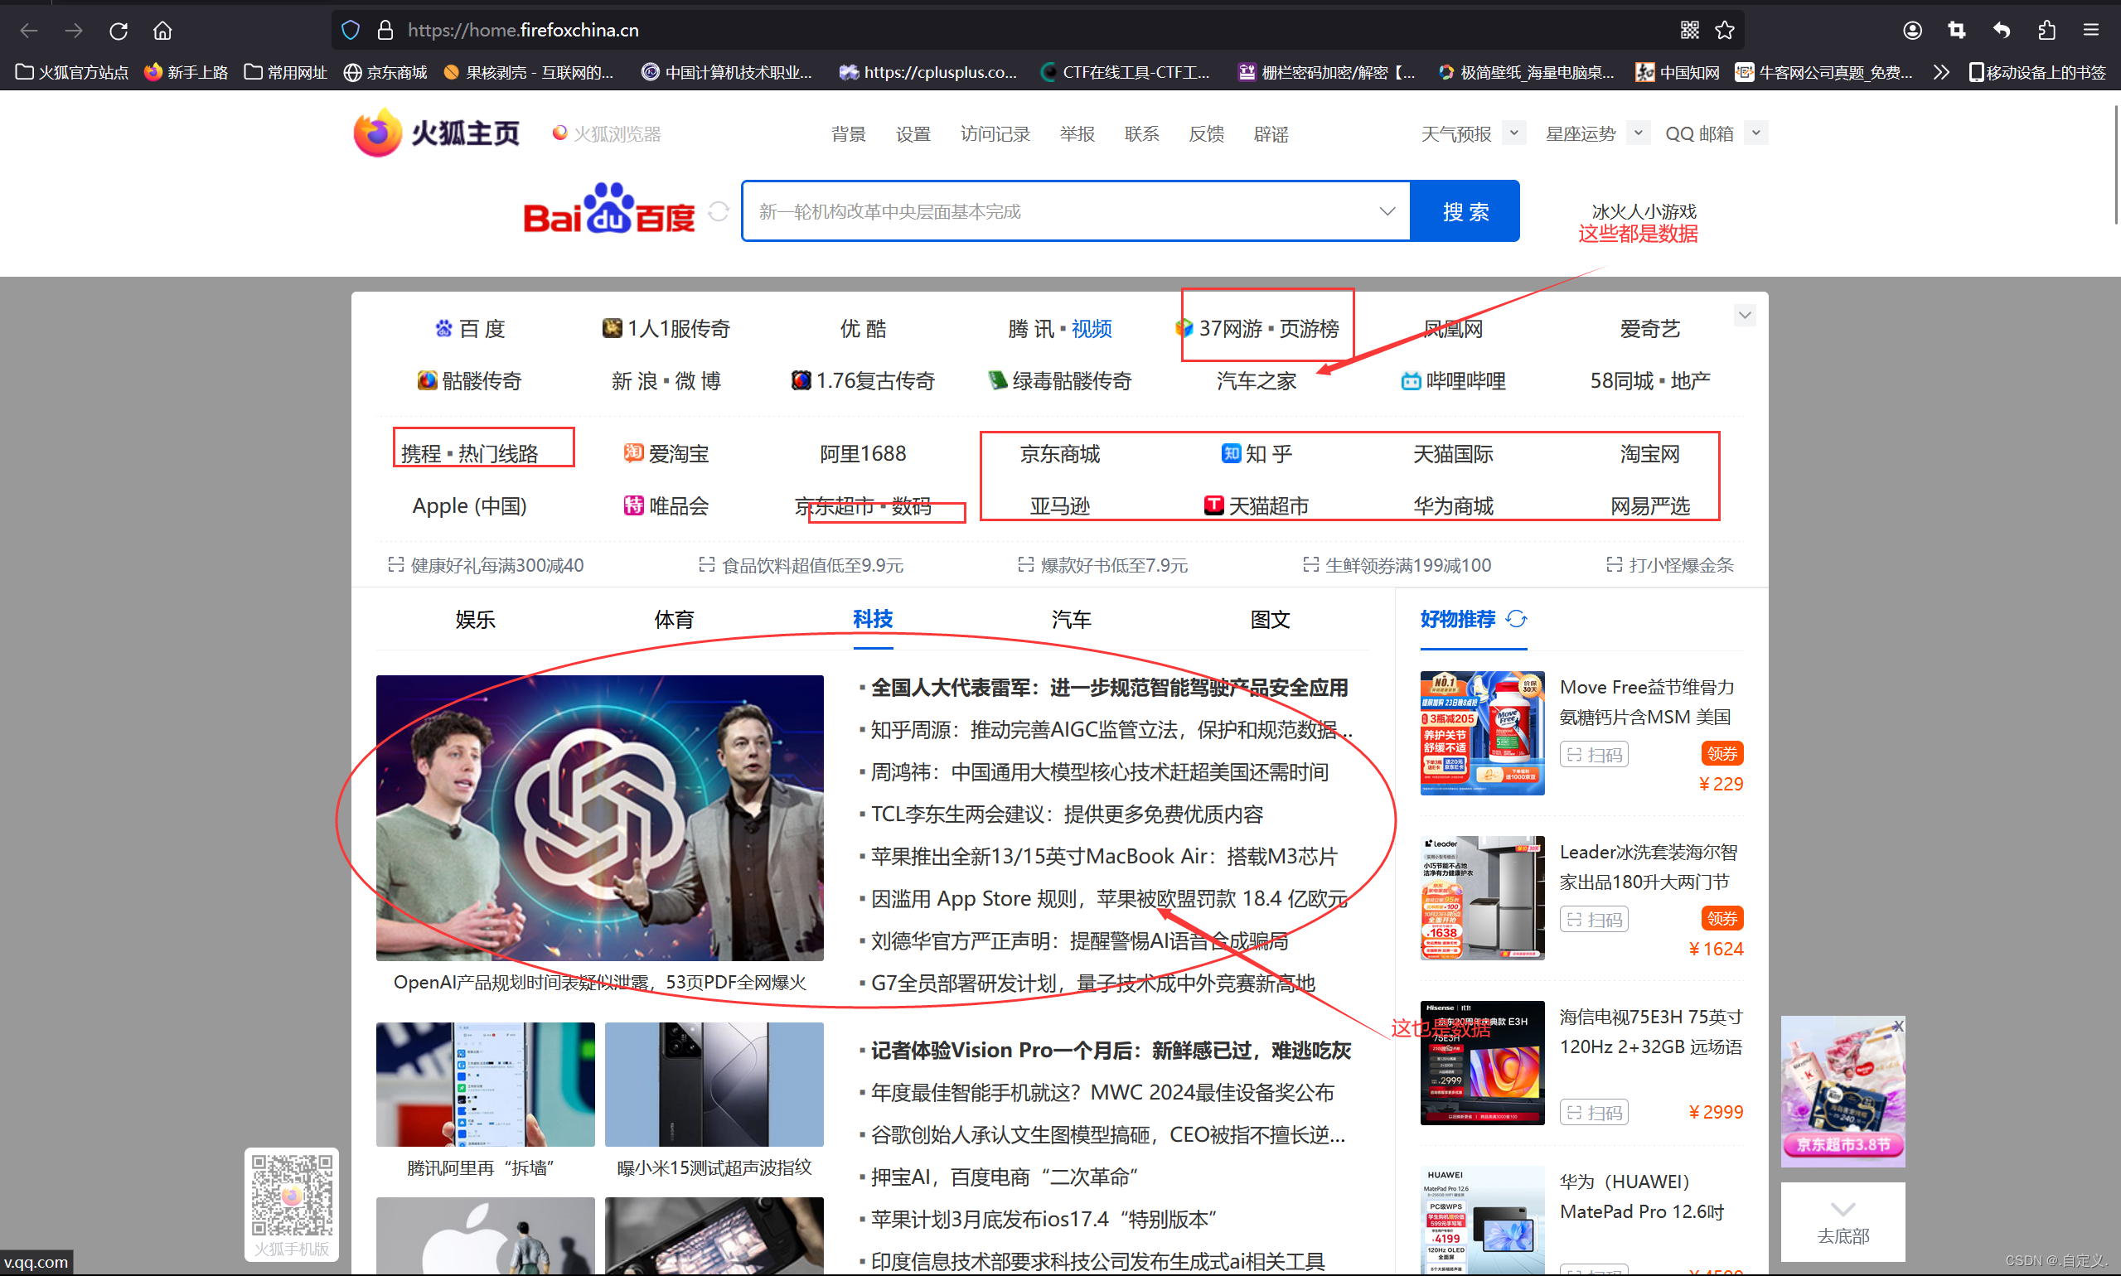Open 移动设备上的书签 folder
The width and height of the screenshot is (2121, 1276).
[2036, 72]
